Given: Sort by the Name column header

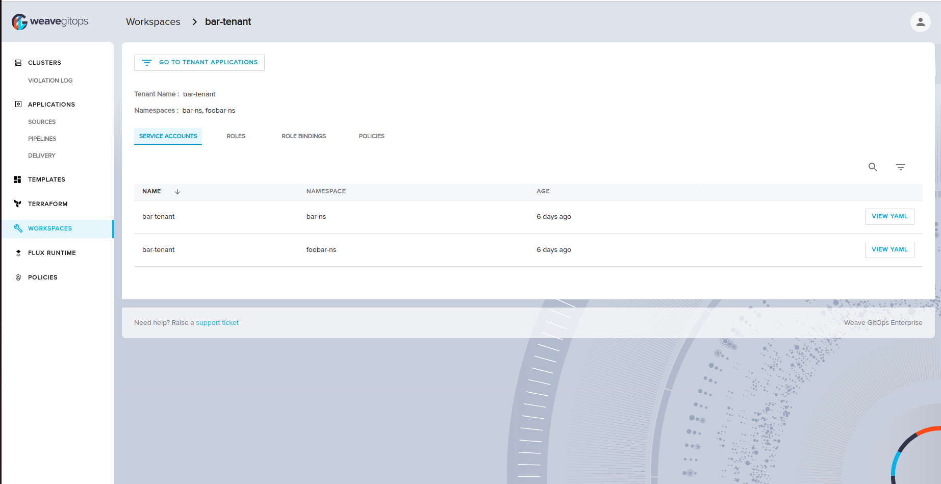Looking at the screenshot, I should (151, 191).
